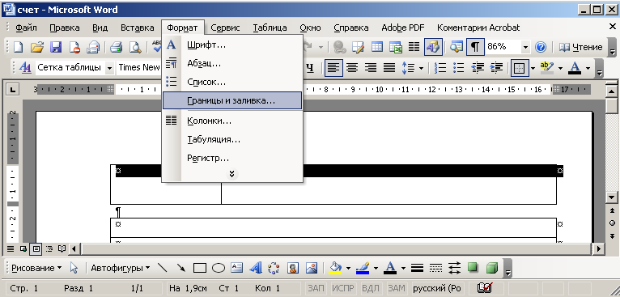This screenshot has height=297, width=620.
Task: Choose Границы и заливка menu item
Action: tap(232, 101)
